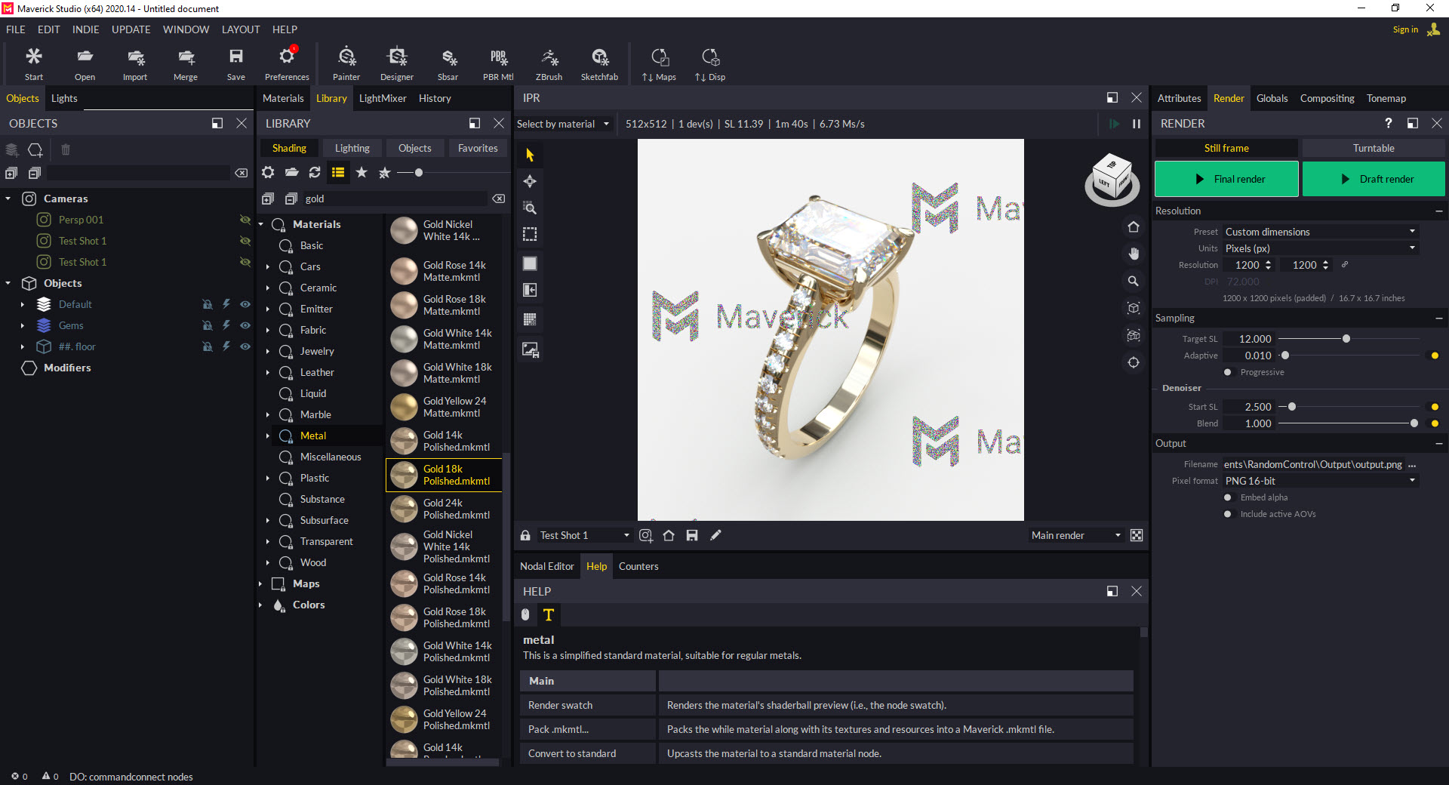
Task: Click the refresh library icon
Action: point(315,172)
